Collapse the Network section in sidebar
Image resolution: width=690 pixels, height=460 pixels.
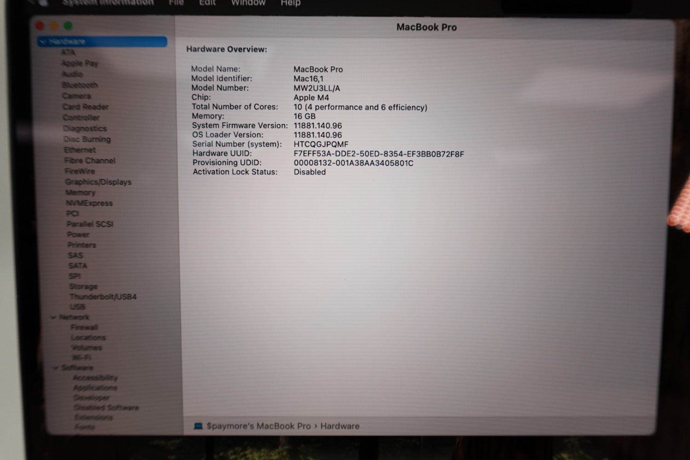[x=54, y=317]
